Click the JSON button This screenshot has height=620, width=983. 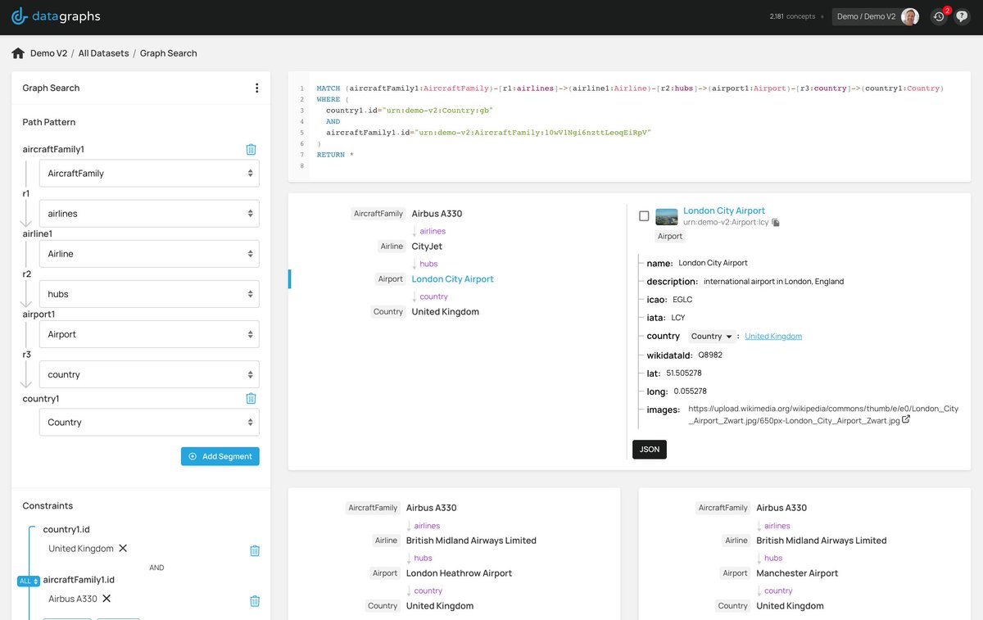650,450
